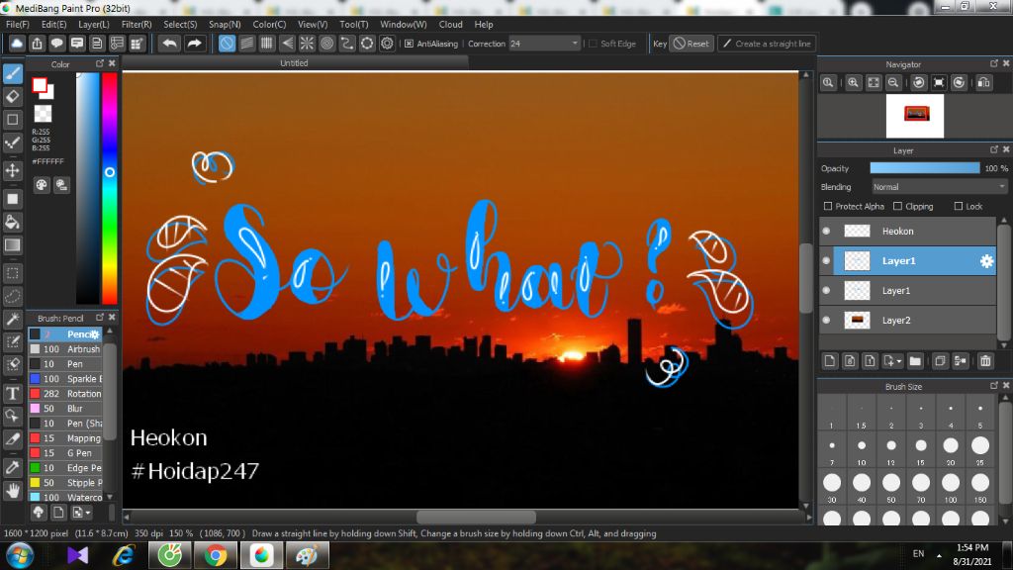The width and height of the screenshot is (1013, 570).
Task: Click the cloud save icon
Action: 17,44
